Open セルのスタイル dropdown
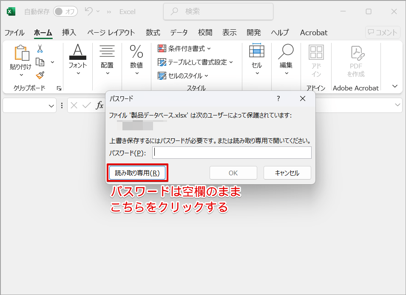The height and width of the screenshot is (295, 406). pyautogui.click(x=183, y=76)
